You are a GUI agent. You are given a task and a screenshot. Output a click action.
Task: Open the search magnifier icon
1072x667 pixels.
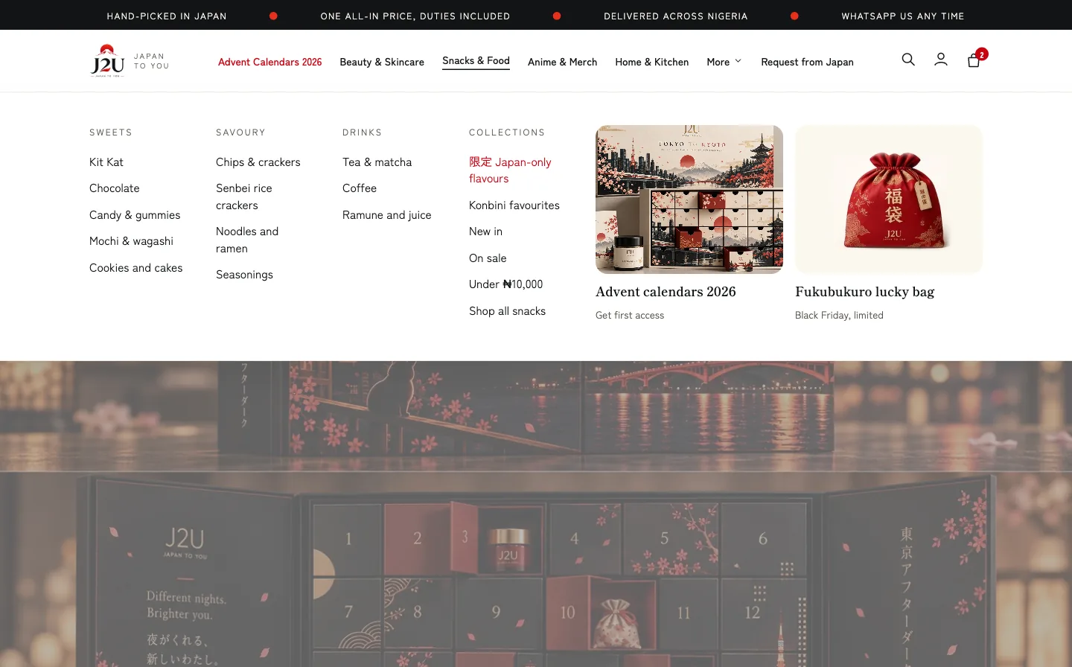coord(908,60)
